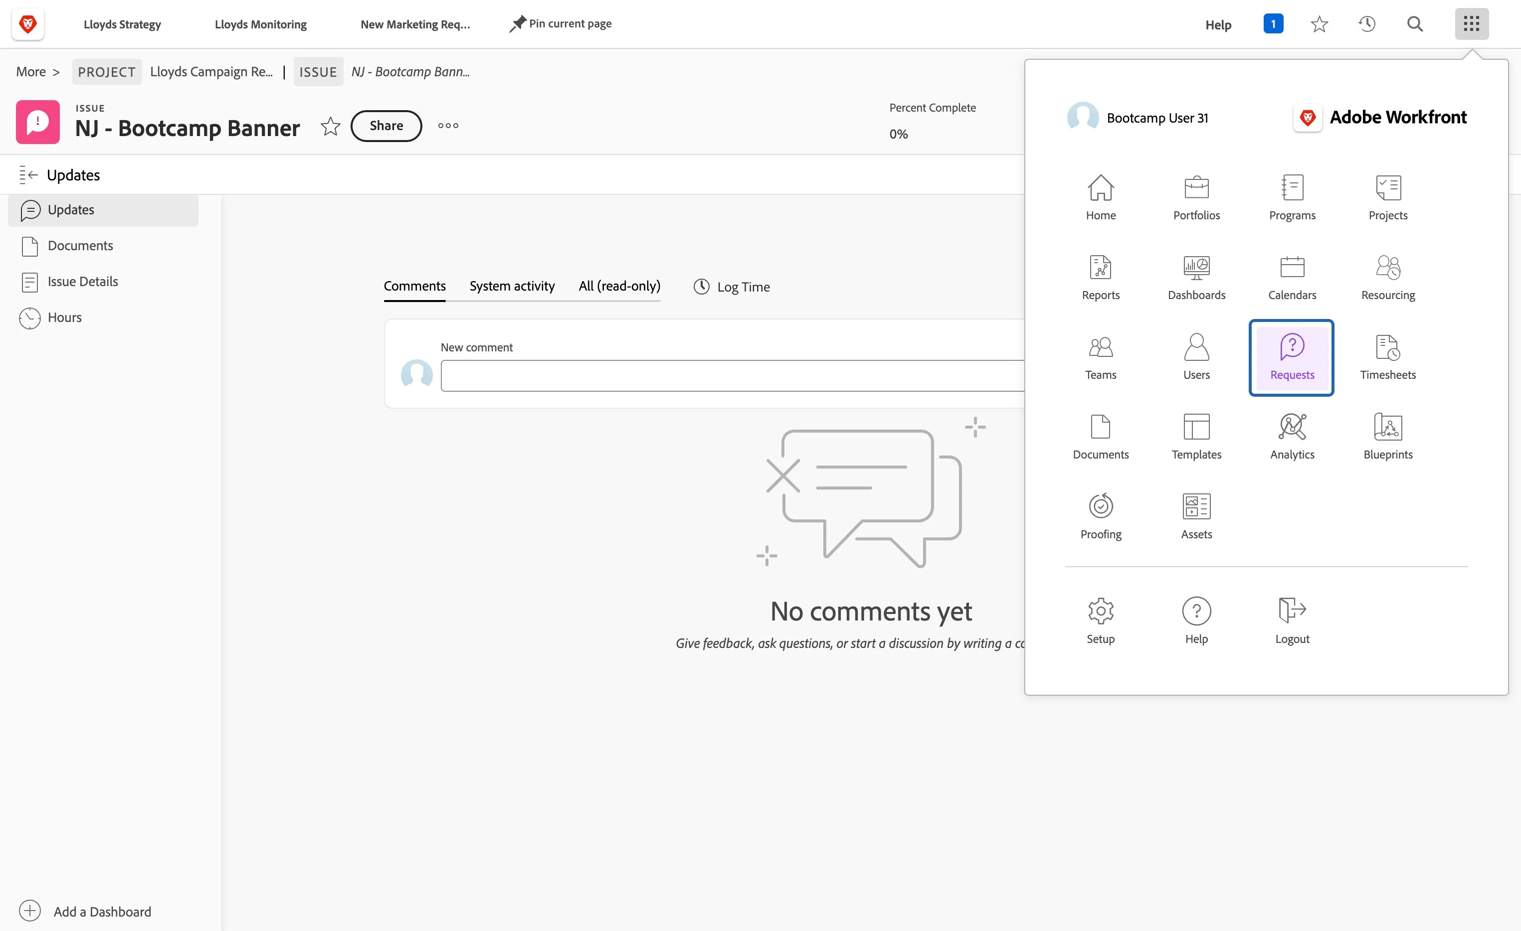The image size is (1521, 931).
Task: Open Projects in the main menu
Action: pos(1388,197)
